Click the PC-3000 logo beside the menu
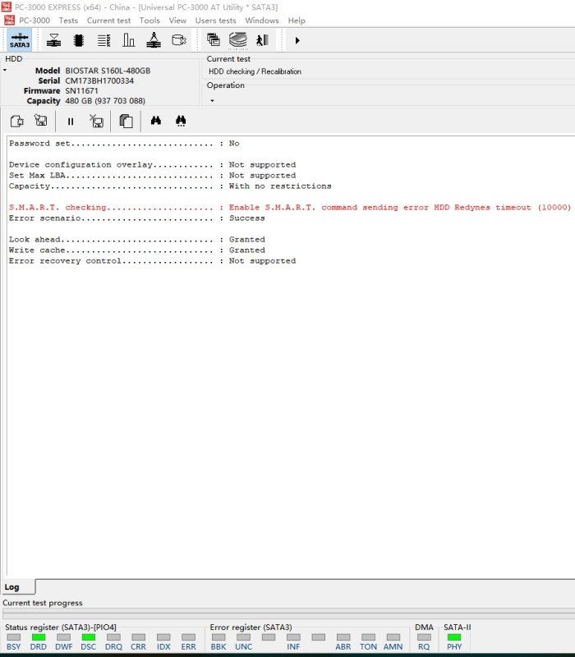Image resolution: width=575 pixels, height=657 pixels. [x=9, y=20]
